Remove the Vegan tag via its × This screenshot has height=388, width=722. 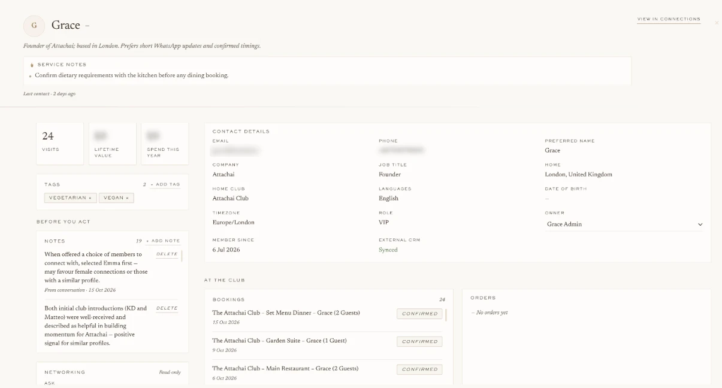click(127, 198)
